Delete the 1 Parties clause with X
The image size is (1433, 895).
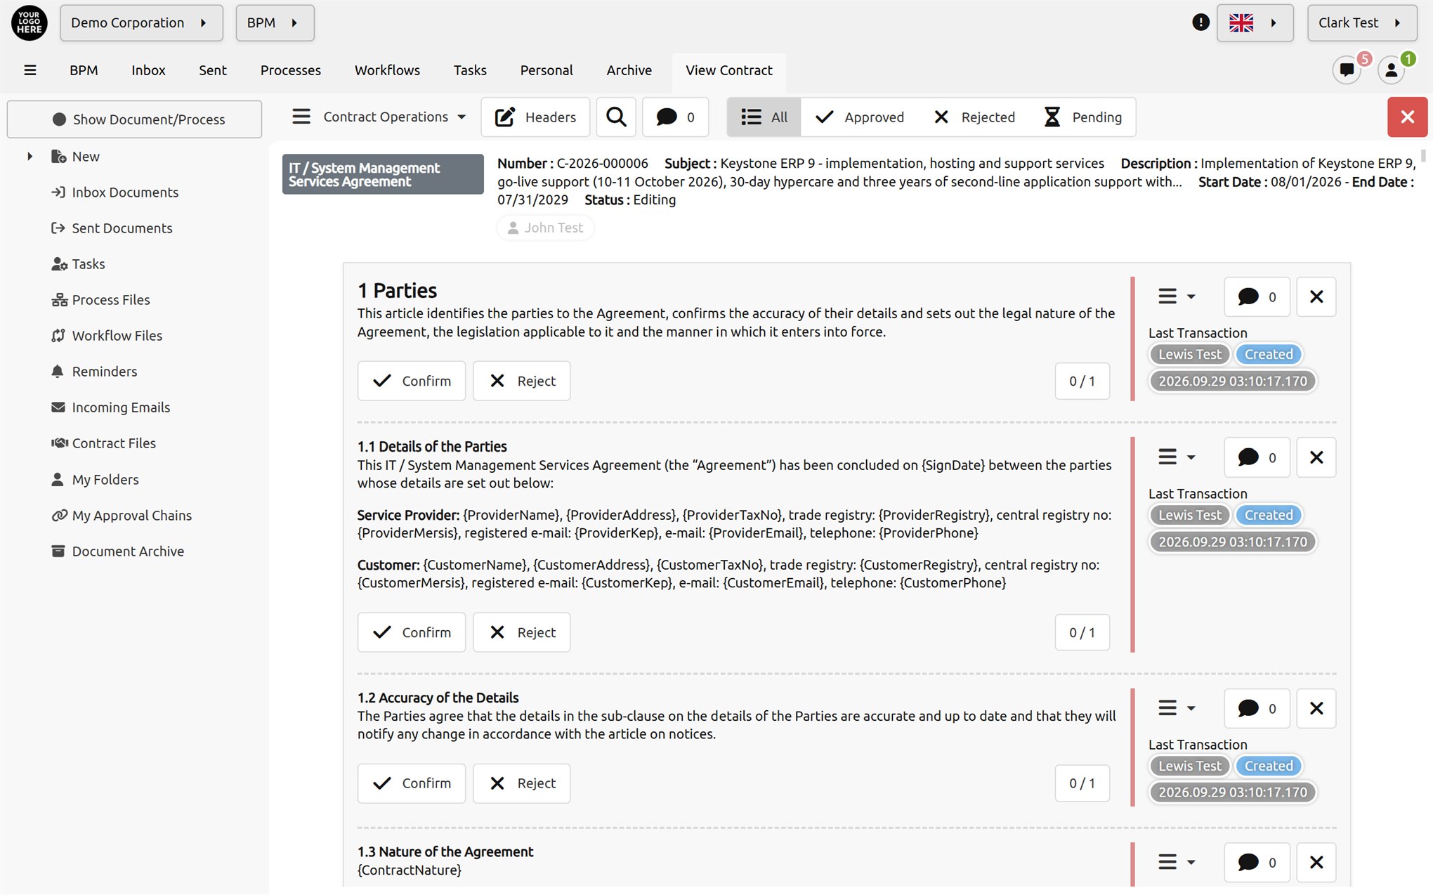1316,297
